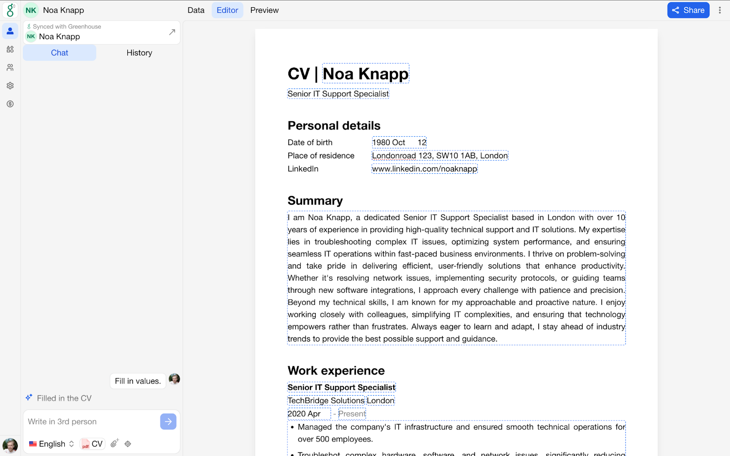Click the Summary heading
The width and height of the screenshot is (730, 456).
click(x=315, y=201)
